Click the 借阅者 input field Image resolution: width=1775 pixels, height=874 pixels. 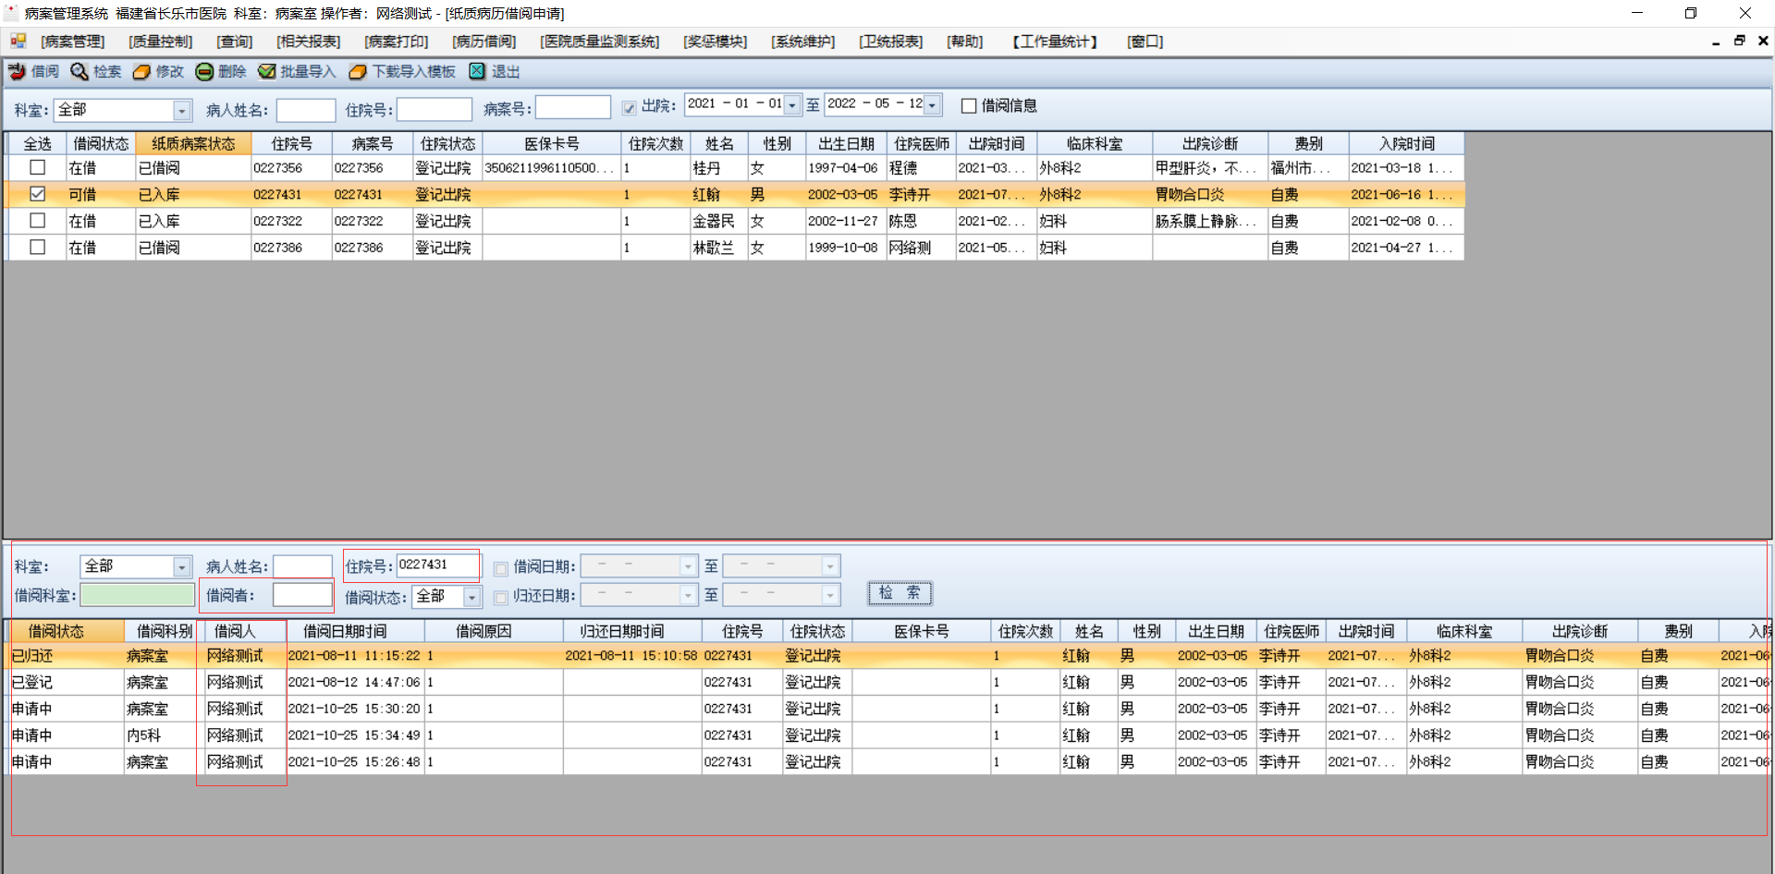click(303, 595)
